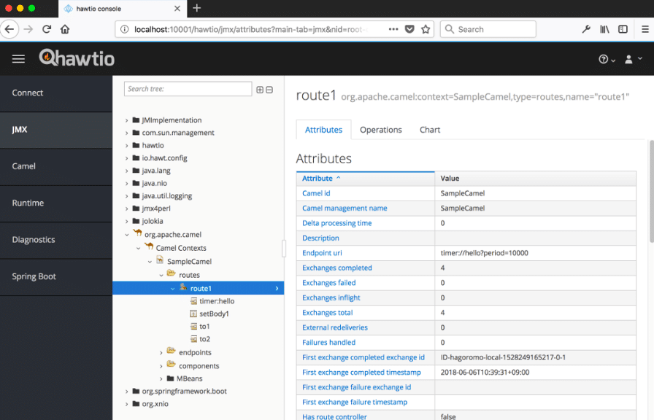Reload the page in browser
This screenshot has height=420, width=654.
pos(47,29)
